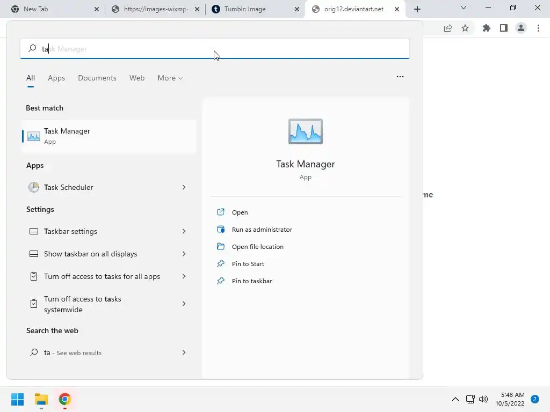Switch to the orig12.deviantart.net tab
This screenshot has height=412, width=550.
354,9
